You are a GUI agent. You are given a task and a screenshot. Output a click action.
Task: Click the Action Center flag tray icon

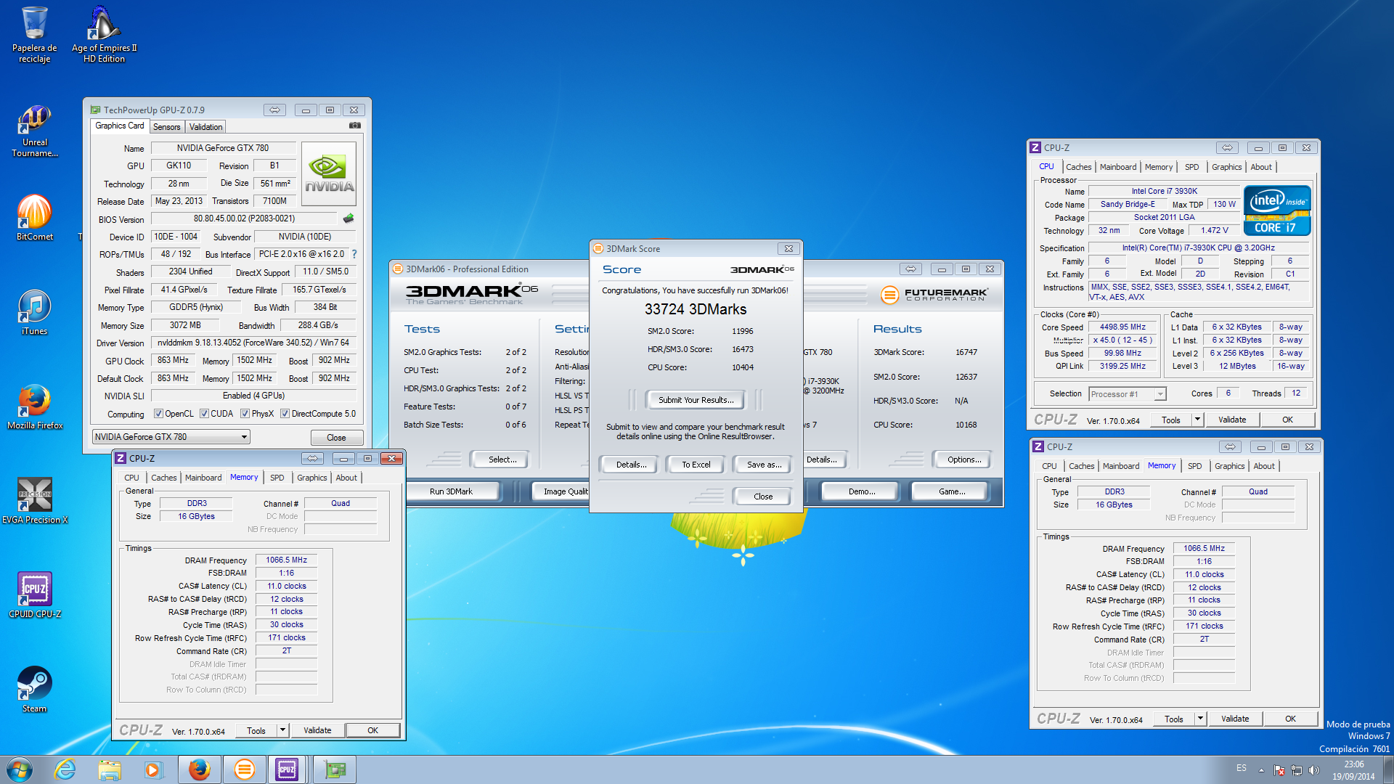(x=1279, y=770)
